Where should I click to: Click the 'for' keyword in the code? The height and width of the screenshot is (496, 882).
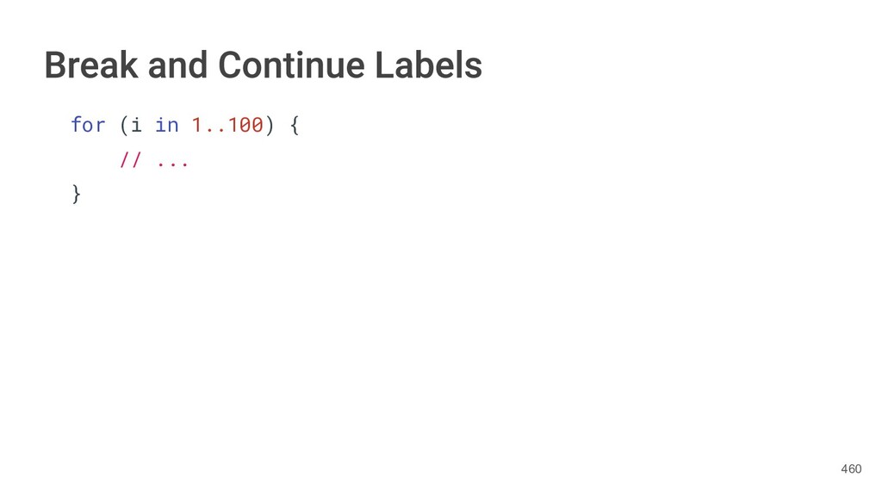coord(88,125)
